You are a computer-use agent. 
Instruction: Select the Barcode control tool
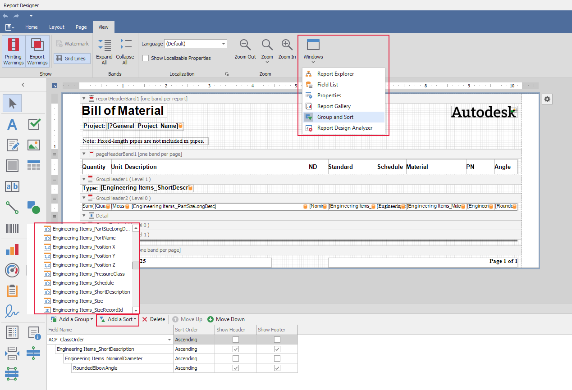click(12, 228)
